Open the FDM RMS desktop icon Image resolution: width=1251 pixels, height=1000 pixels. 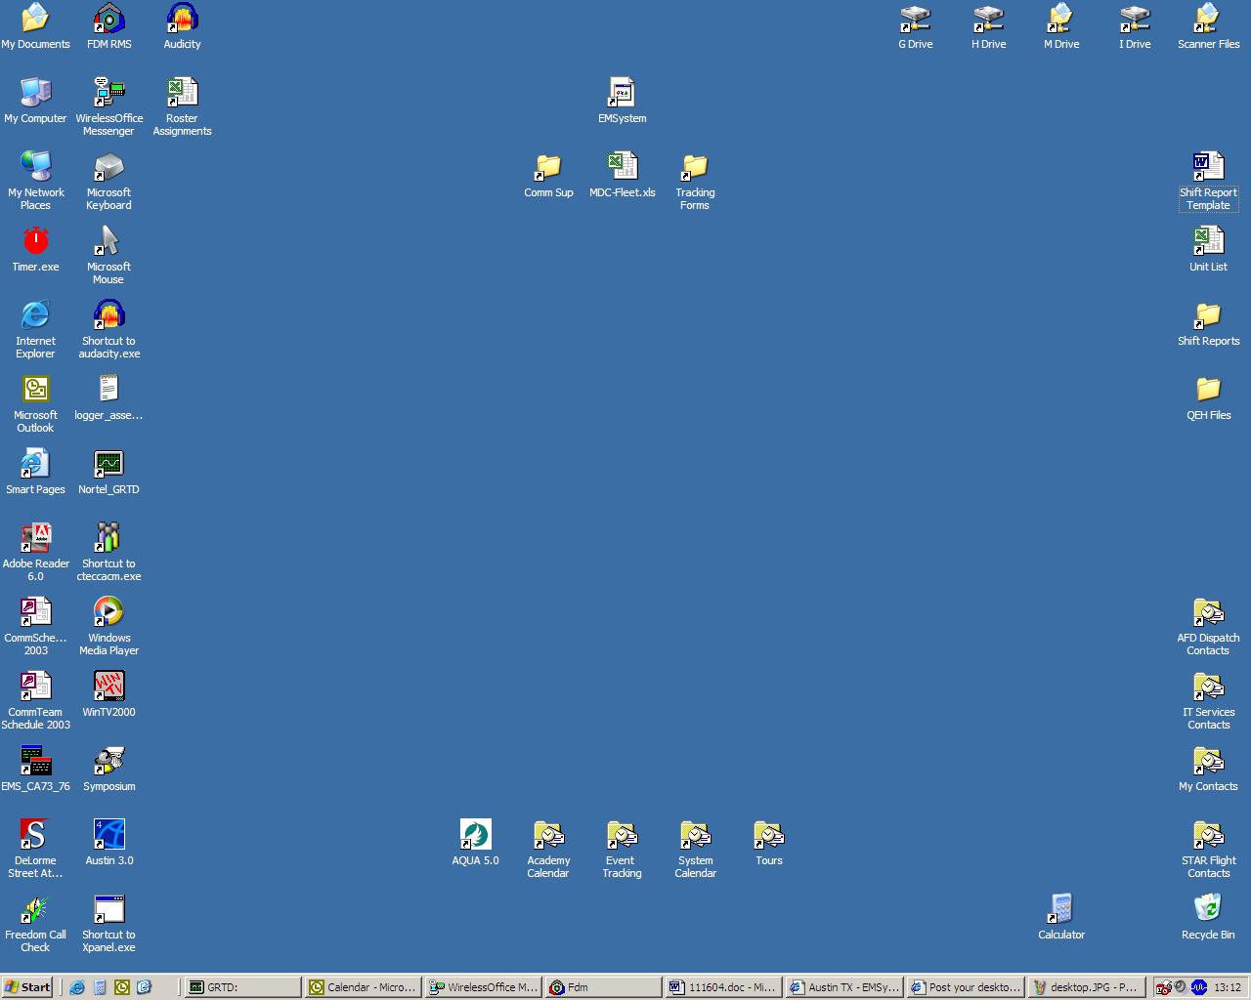tap(108, 26)
